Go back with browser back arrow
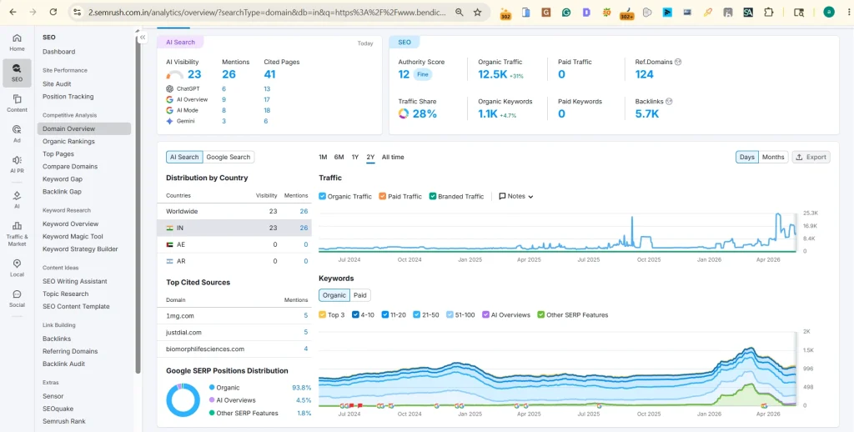Viewport: 854px width, 432px height. coord(13,12)
